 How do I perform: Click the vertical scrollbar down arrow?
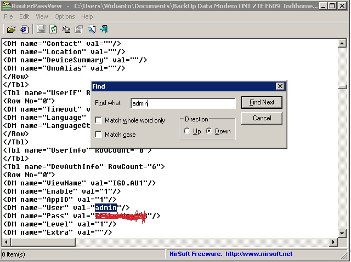(x=342, y=234)
